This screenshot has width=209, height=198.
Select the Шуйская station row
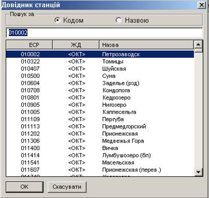coord(100,69)
